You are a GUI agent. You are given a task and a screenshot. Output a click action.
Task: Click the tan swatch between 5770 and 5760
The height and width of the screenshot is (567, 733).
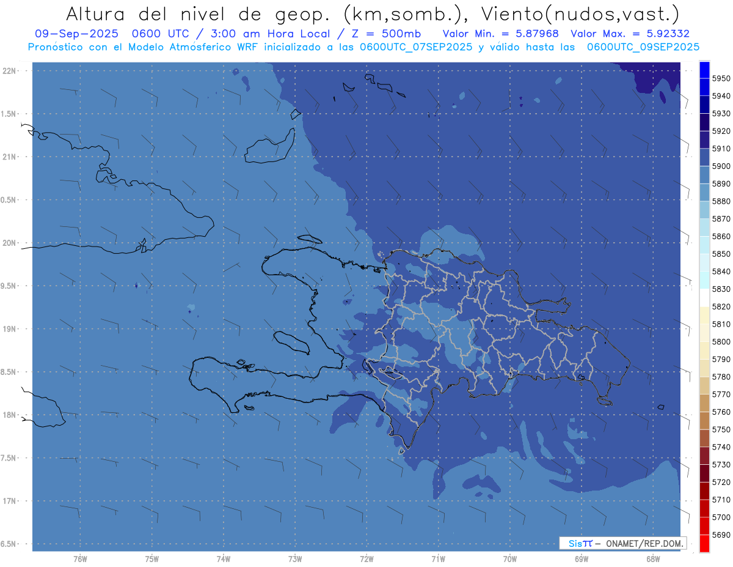704,402
